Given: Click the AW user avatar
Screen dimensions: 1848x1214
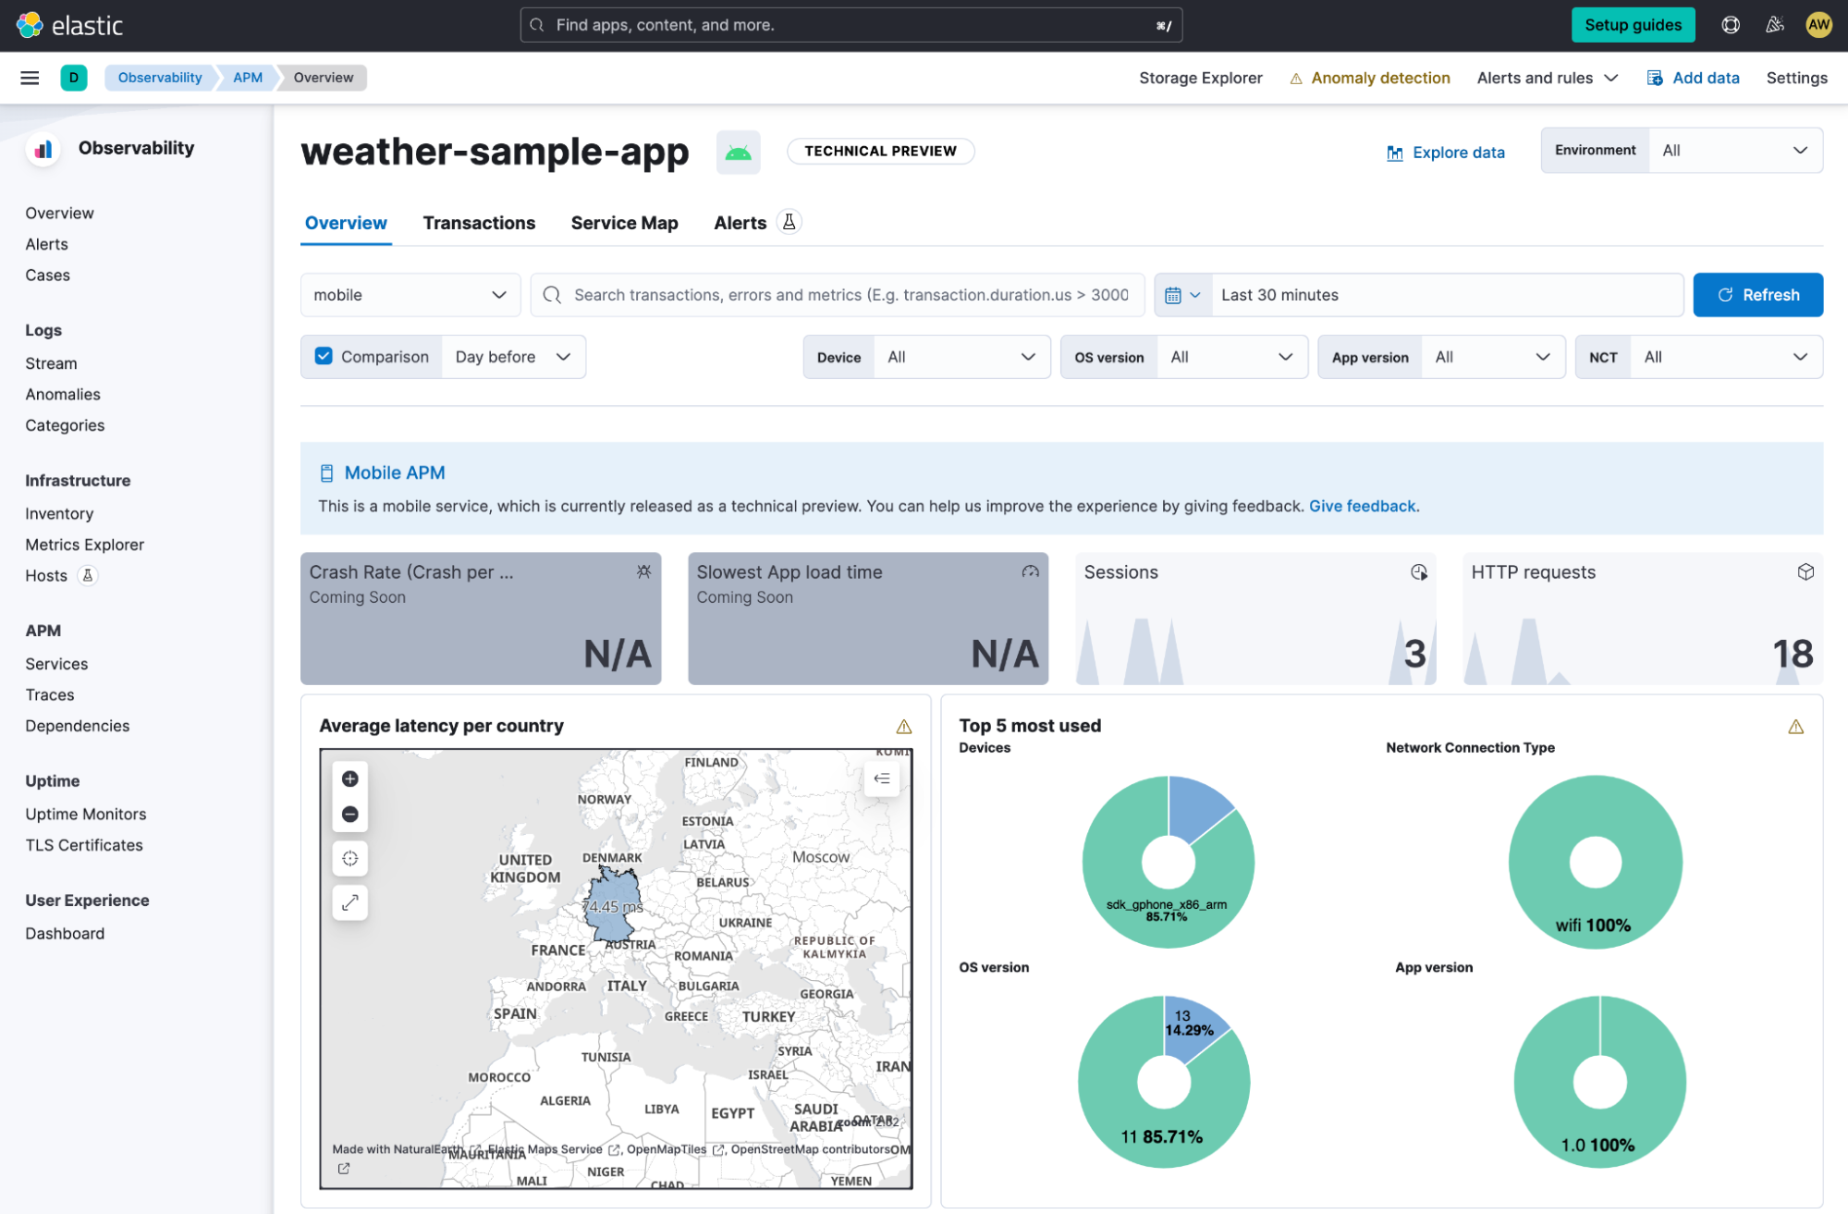Looking at the screenshot, I should click(1818, 25).
